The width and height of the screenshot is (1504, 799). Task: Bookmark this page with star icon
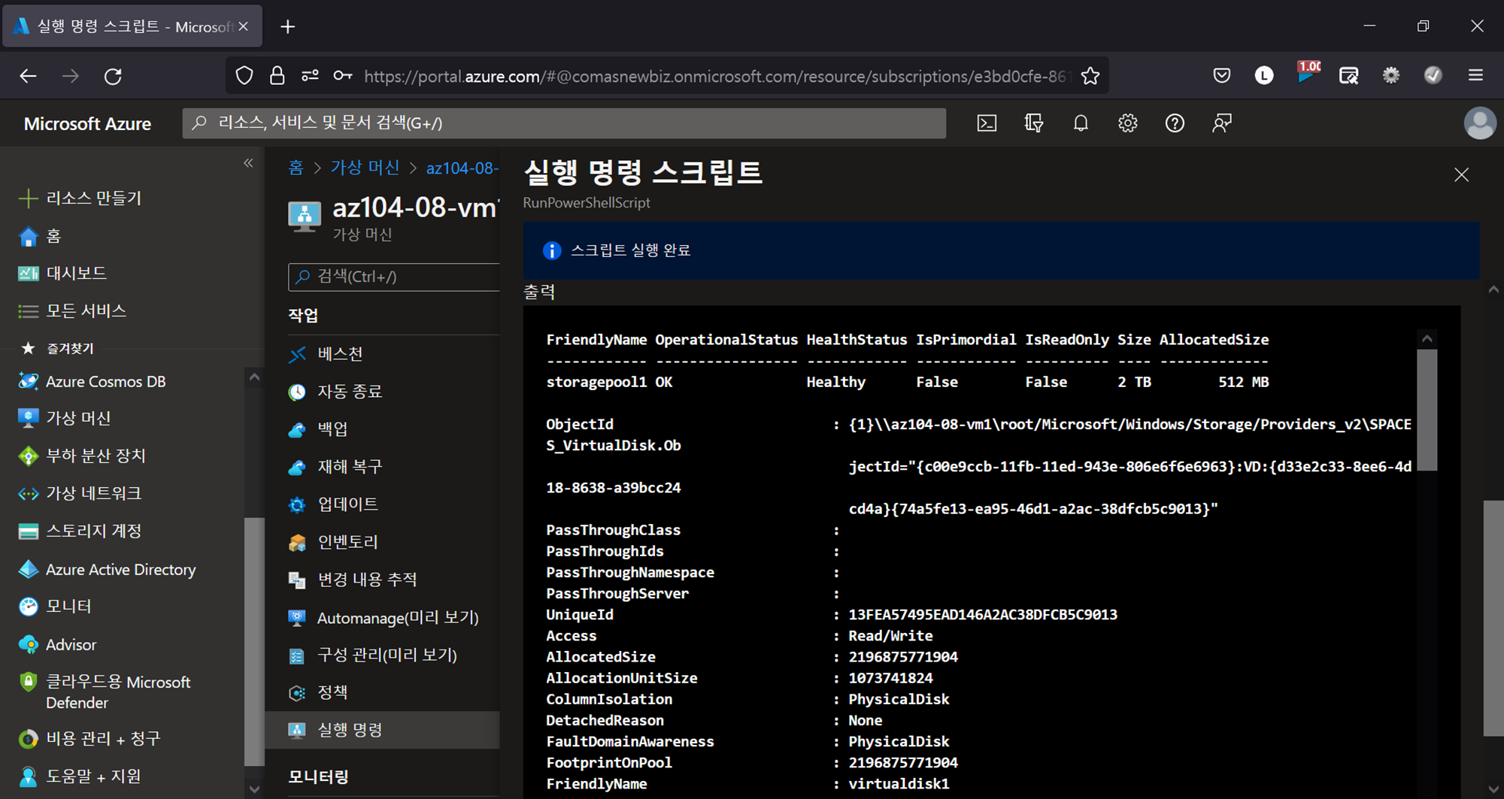(1090, 76)
